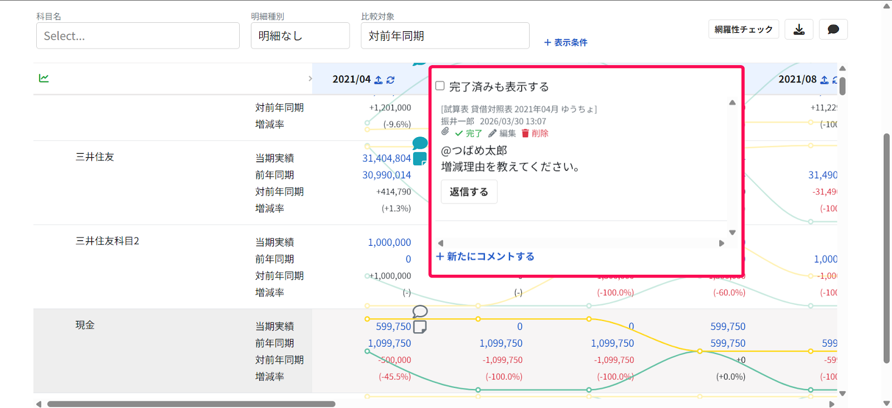Click the table vertical scroll up arrow
Screen dimensions: 892x408
[x=842, y=69]
